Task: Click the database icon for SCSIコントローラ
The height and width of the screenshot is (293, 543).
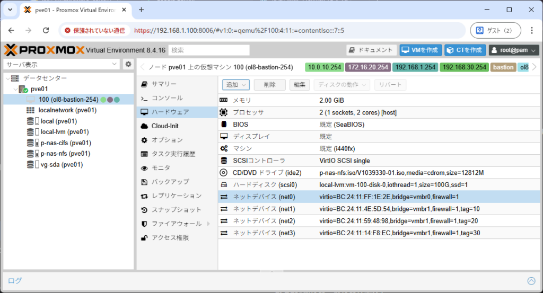Action: [224, 161]
